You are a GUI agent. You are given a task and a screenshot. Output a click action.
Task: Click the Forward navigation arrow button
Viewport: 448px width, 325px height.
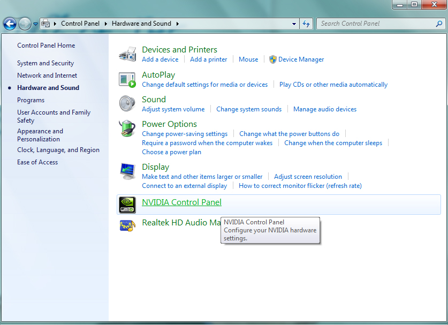click(25, 24)
